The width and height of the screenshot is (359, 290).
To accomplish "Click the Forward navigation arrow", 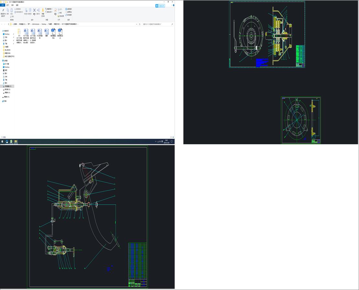I will coord(5,24).
